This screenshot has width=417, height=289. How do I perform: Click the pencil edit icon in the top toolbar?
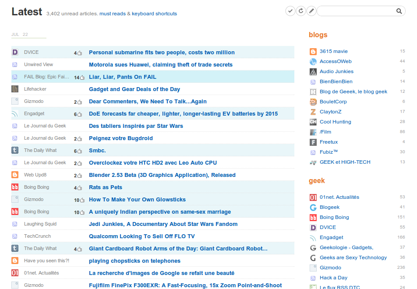pos(311,11)
